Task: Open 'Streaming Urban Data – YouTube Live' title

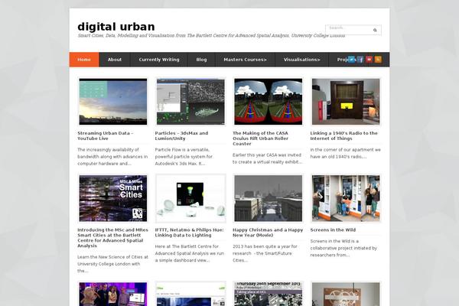Action: point(106,135)
